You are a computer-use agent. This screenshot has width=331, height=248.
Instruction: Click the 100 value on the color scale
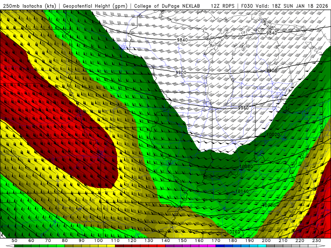pos(98,241)
